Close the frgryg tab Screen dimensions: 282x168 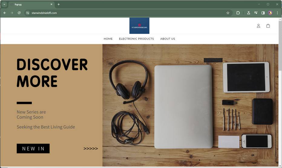(51, 4)
